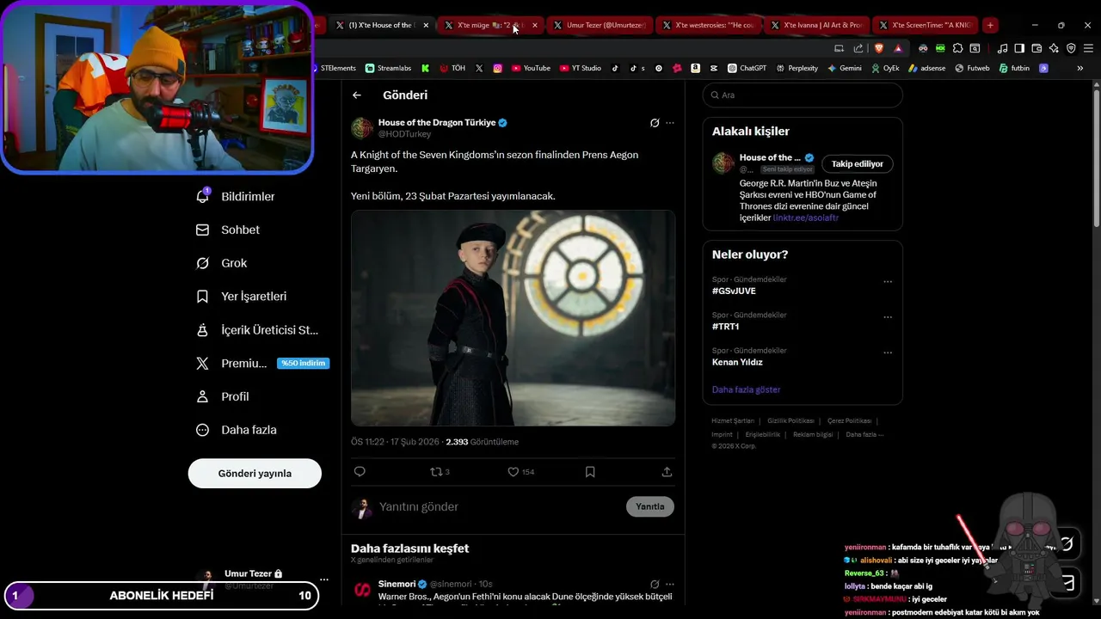The image size is (1101, 619).
Task: Open the reply icon under the post
Action: point(360,472)
